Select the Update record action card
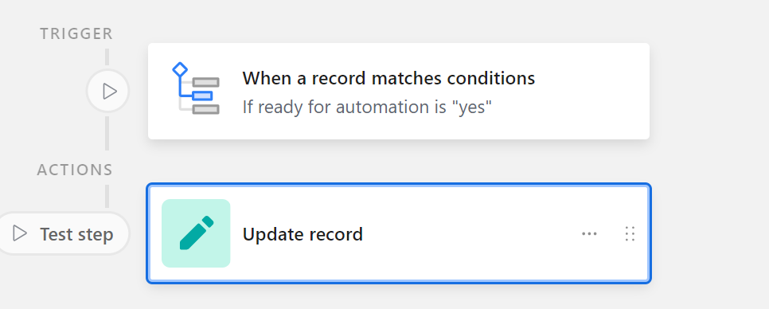769x309 pixels. (x=399, y=233)
